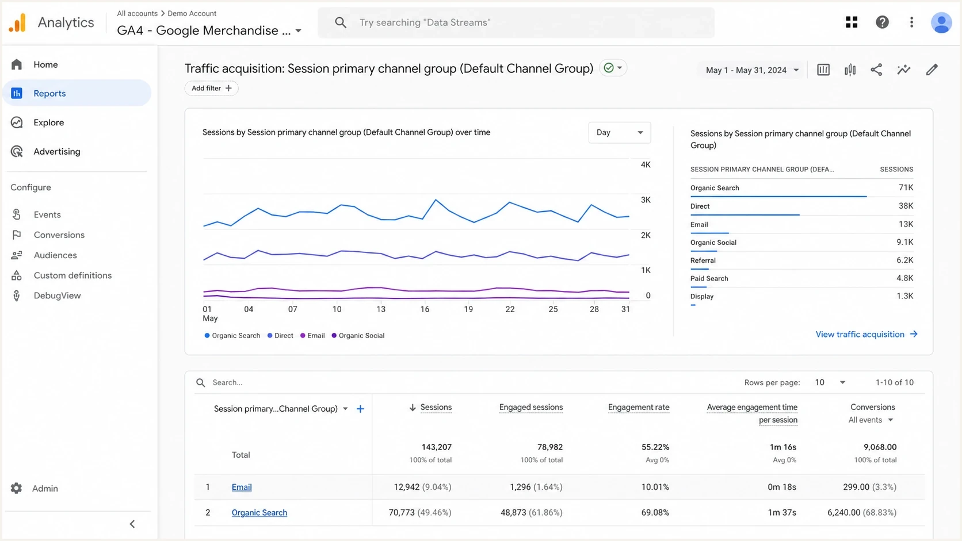The image size is (962, 541).
Task: Open the May 1 - May 31, 2024 date range picker
Action: 752,70
